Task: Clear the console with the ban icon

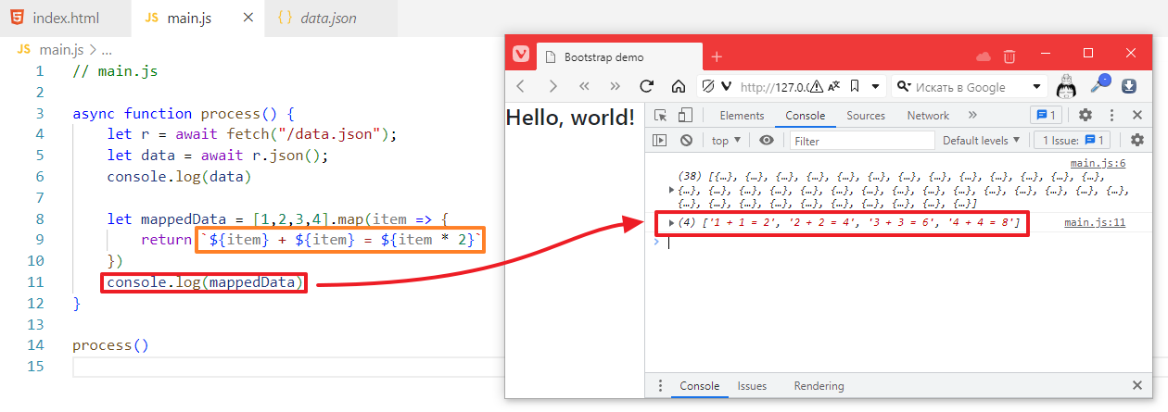Action: 686,141
